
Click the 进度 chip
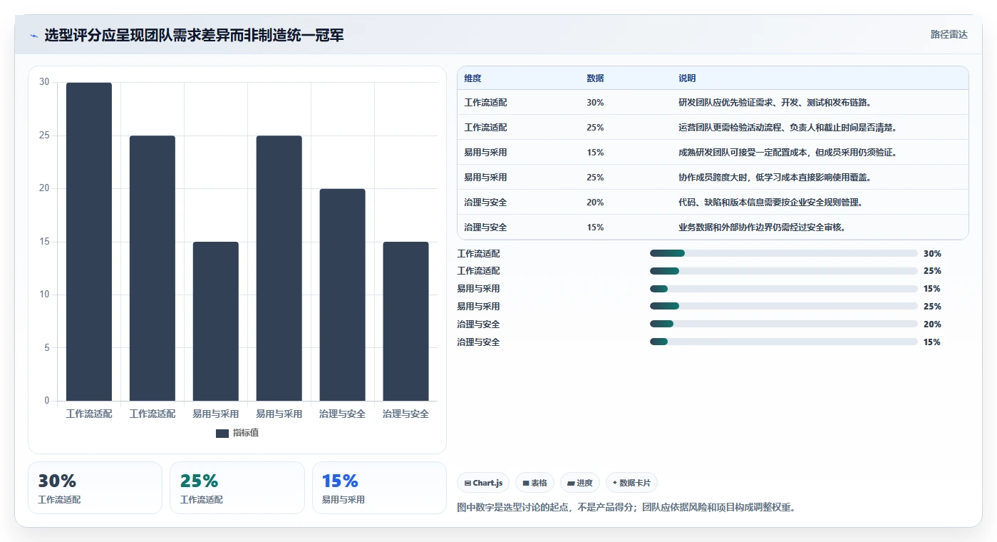tap(579, 483)
